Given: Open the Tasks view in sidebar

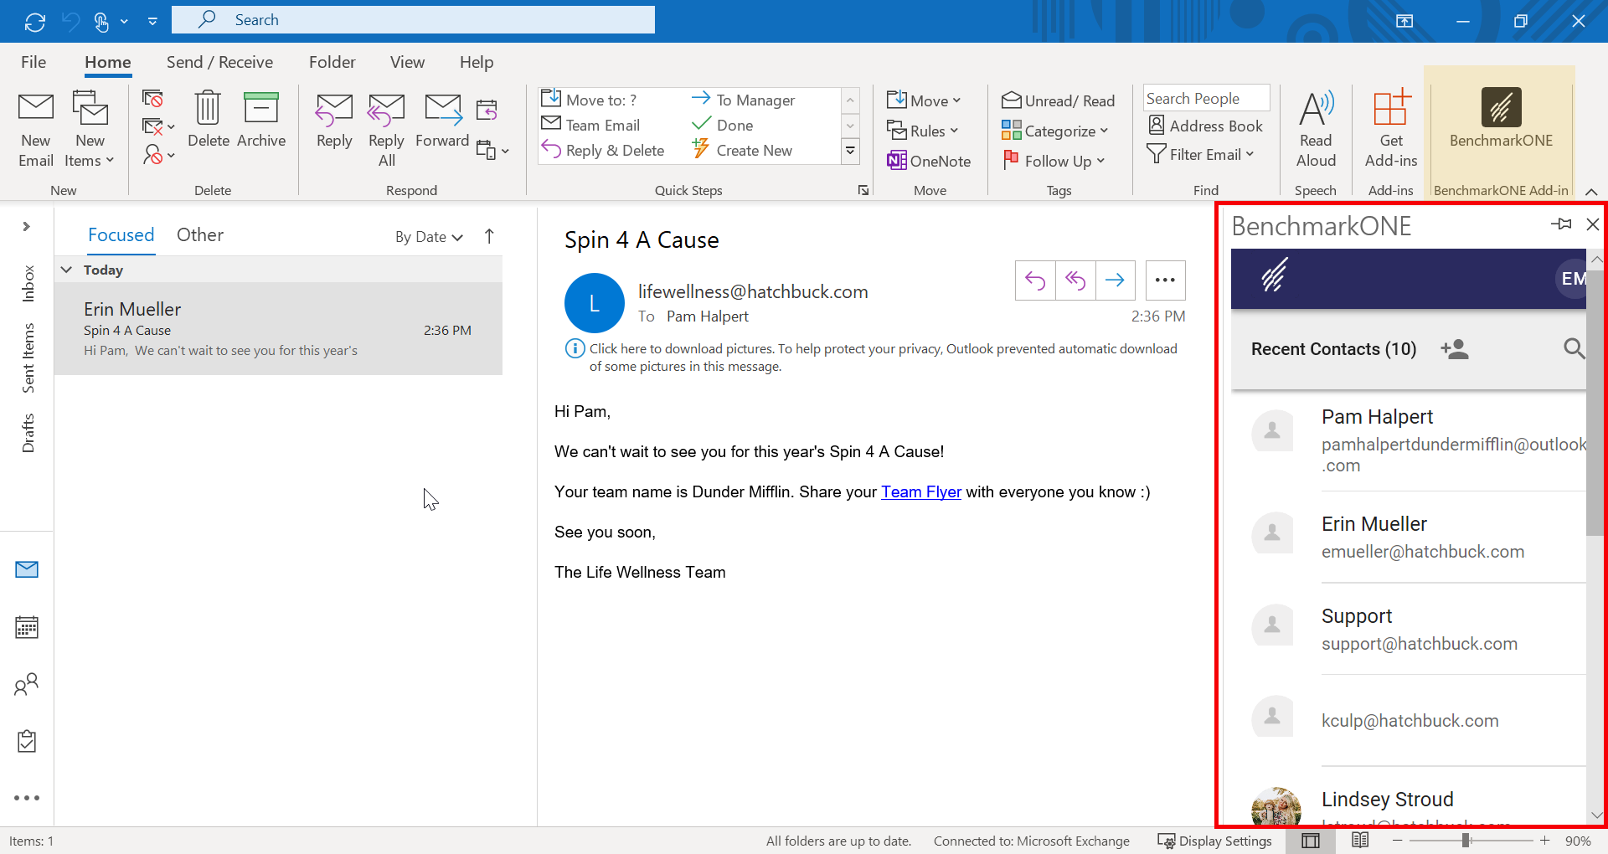Looking at the screenshot, I should click(x=27, y=741).
